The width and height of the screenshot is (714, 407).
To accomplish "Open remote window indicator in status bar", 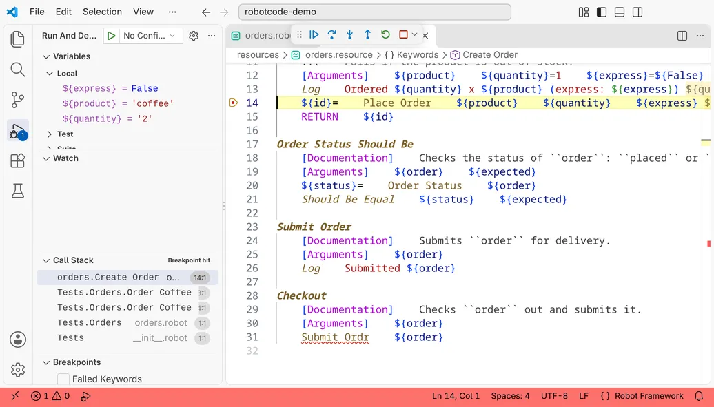I will click(x=15, y=396).
